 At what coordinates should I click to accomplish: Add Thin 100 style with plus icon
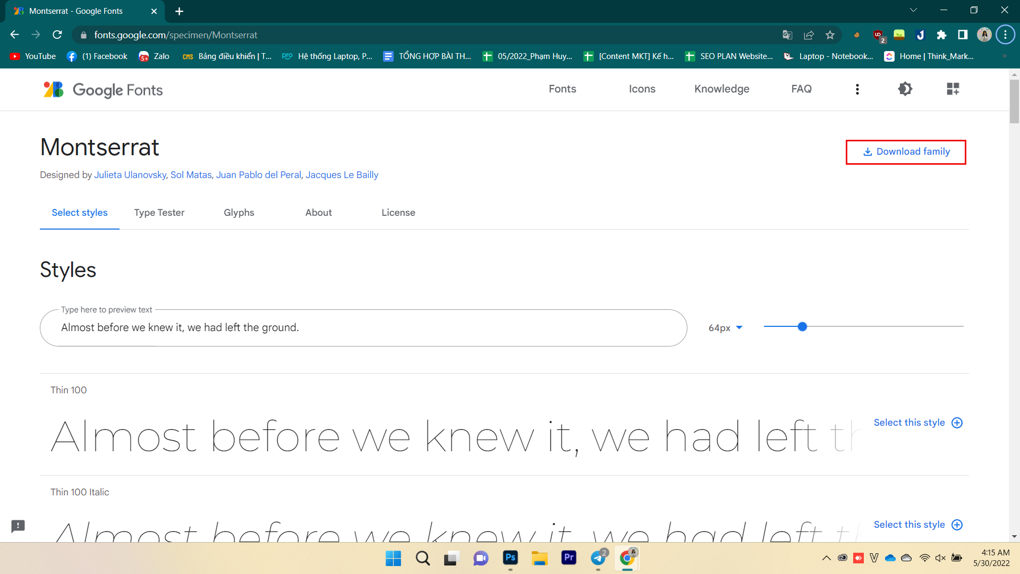point(957,423)
